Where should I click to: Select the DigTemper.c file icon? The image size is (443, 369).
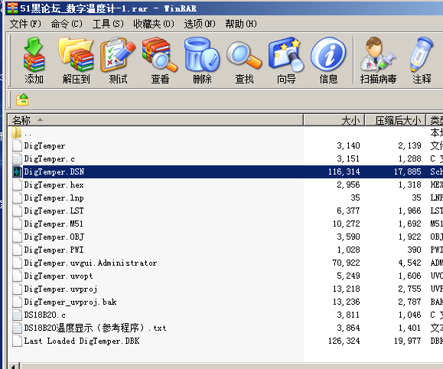coord(17,158)
